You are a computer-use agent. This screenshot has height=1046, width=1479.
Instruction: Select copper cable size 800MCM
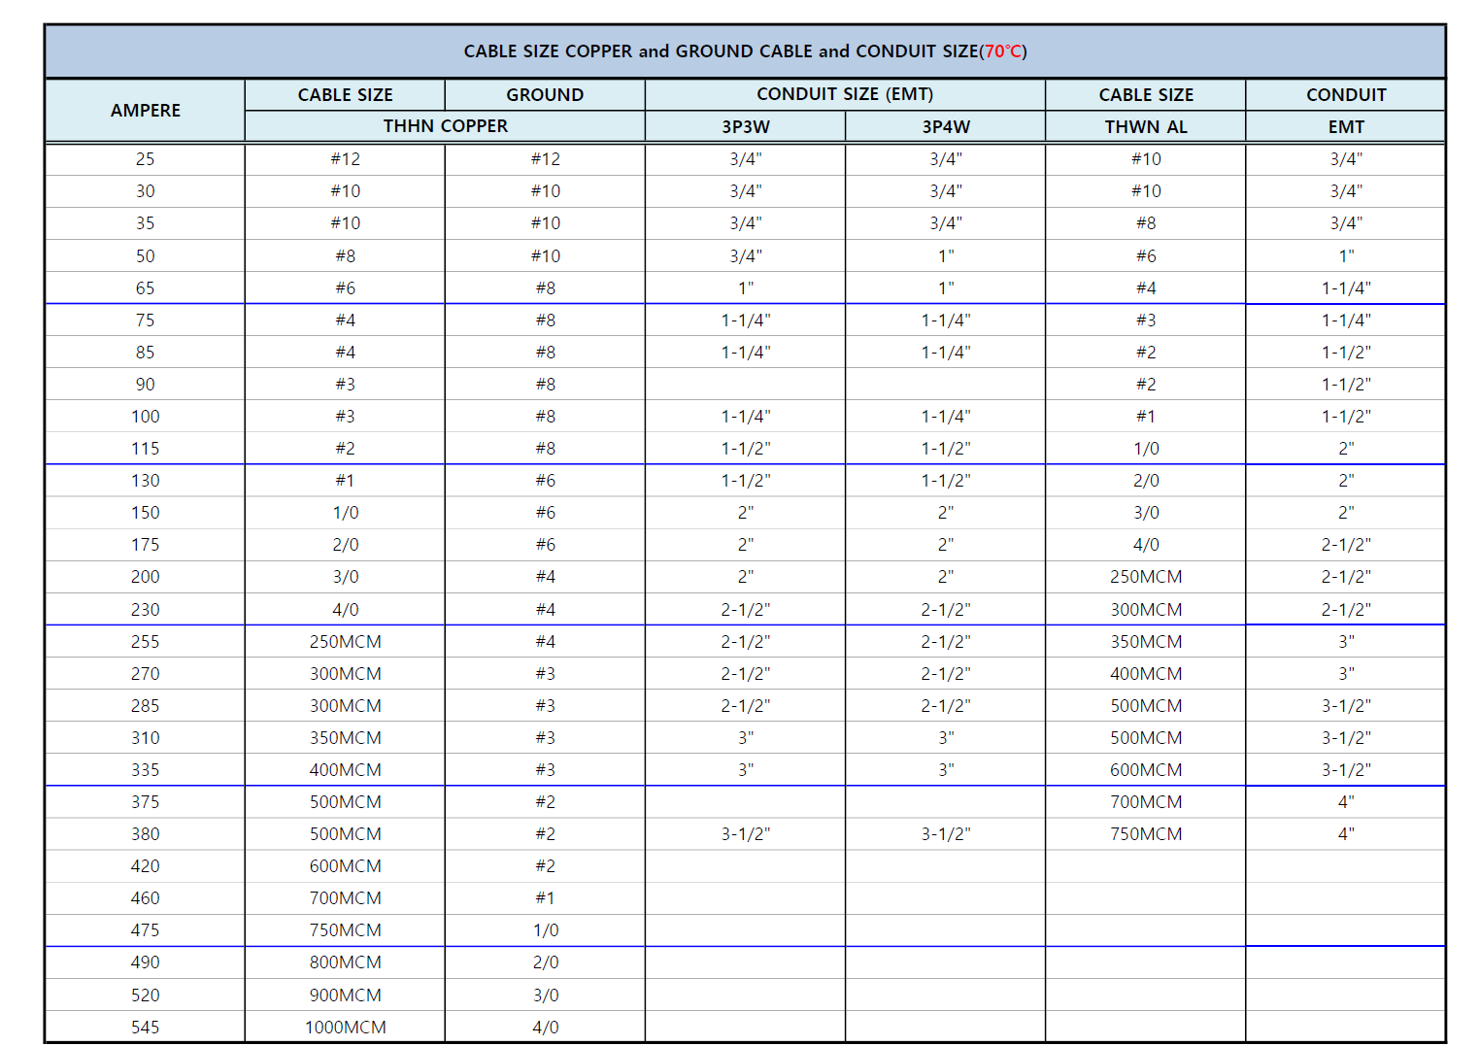coord(346,962)
